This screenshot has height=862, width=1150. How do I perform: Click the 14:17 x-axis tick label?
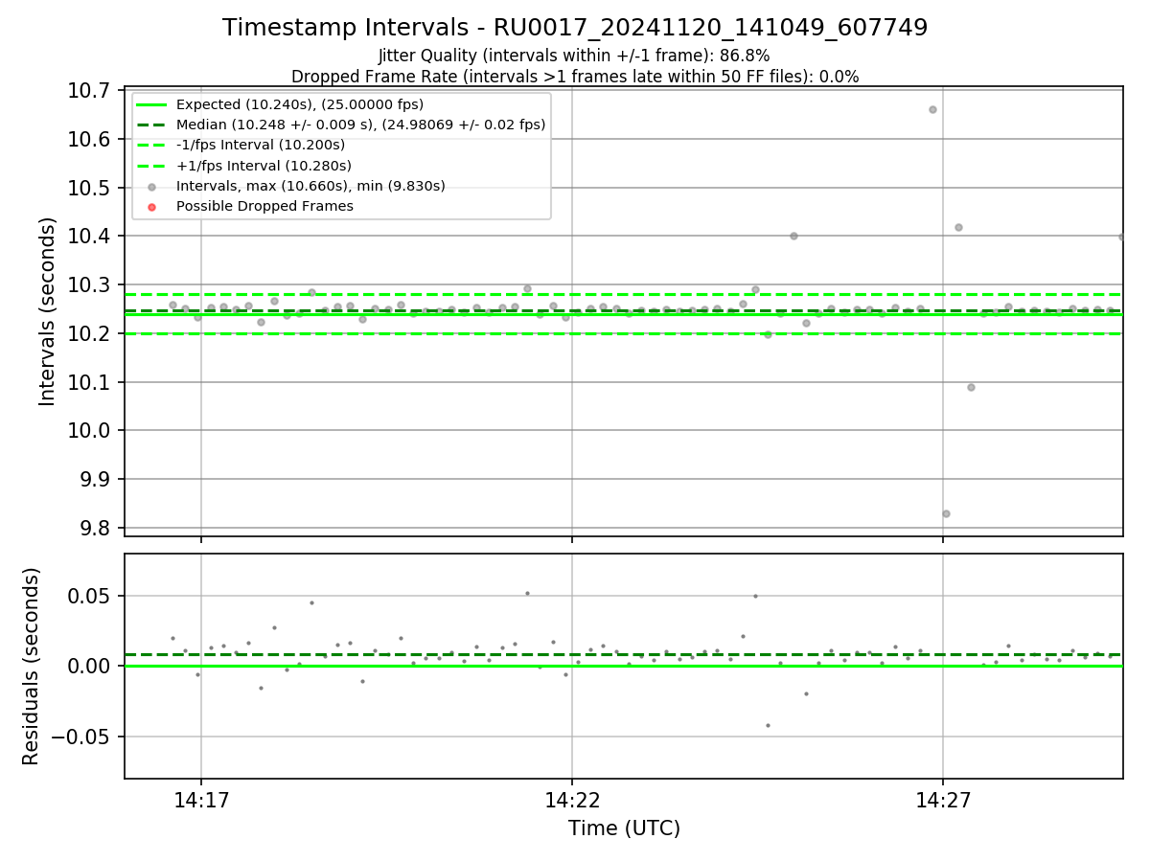coord(200,799)
